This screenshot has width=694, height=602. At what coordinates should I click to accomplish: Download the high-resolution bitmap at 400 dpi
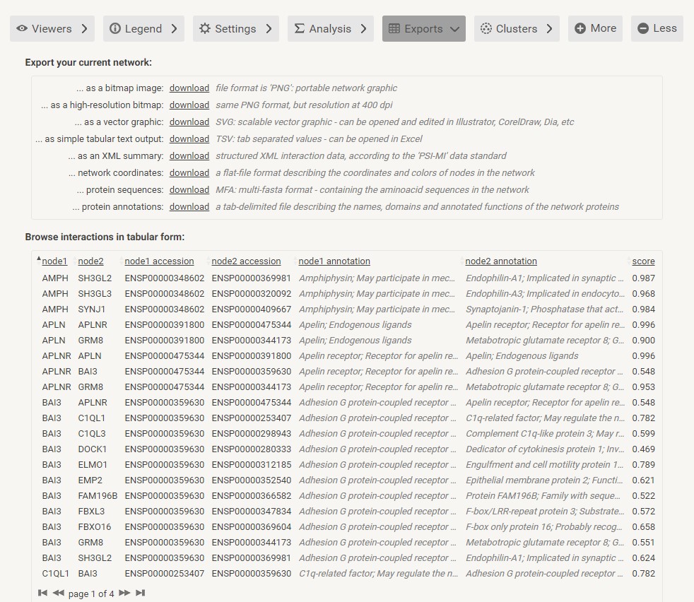coord(189,105)
